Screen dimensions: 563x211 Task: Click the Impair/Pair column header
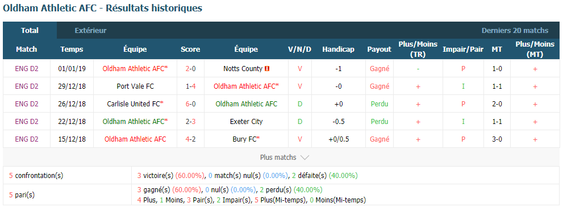click(463, 49)
